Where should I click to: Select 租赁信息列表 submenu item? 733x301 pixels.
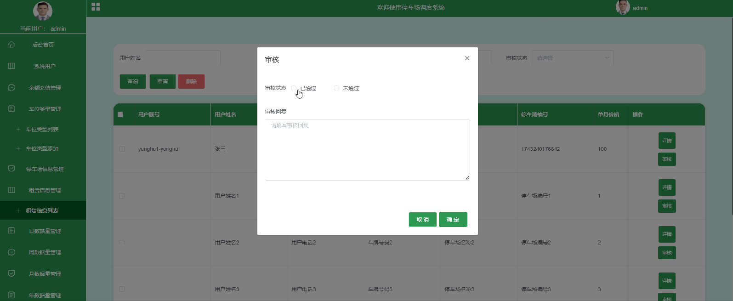click(42, 210)
